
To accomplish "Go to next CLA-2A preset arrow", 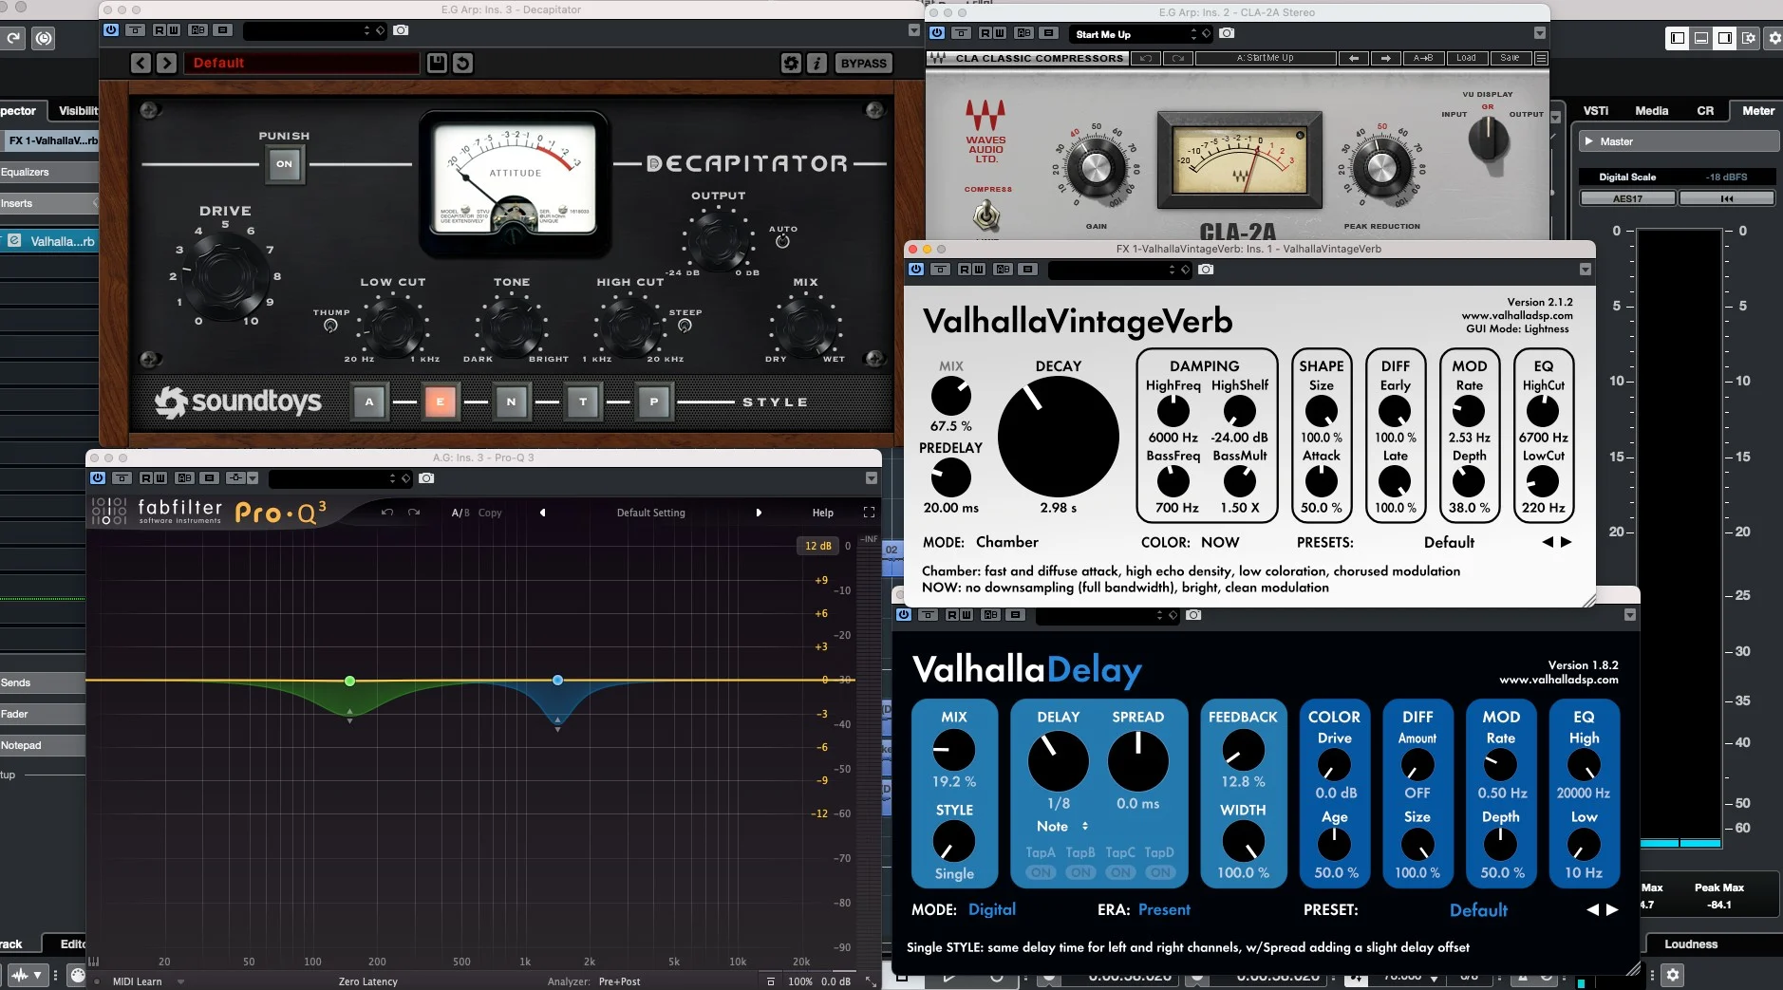I will pos(1386,58).
